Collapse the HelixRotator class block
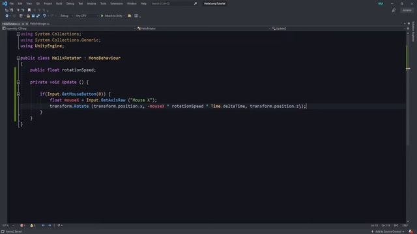The image size is (417, 234). pos(18,58)
